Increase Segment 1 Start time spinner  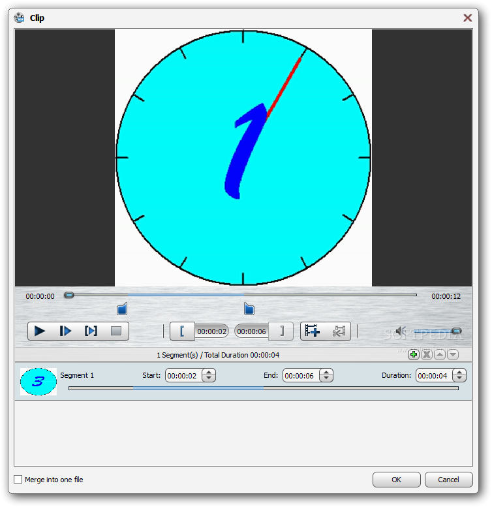click(209, 373)
